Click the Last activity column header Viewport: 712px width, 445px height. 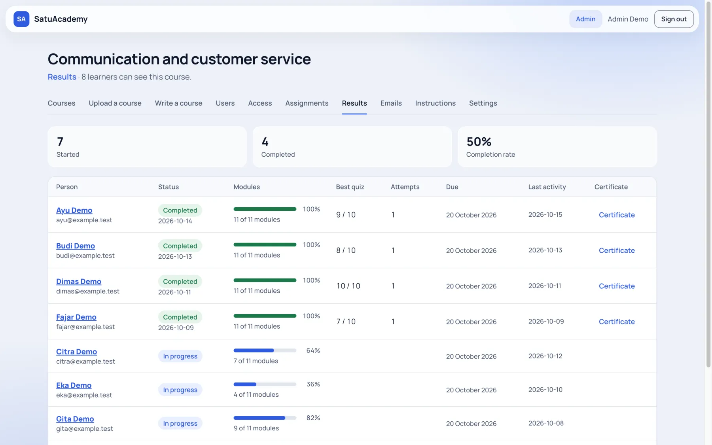point(547,187)
